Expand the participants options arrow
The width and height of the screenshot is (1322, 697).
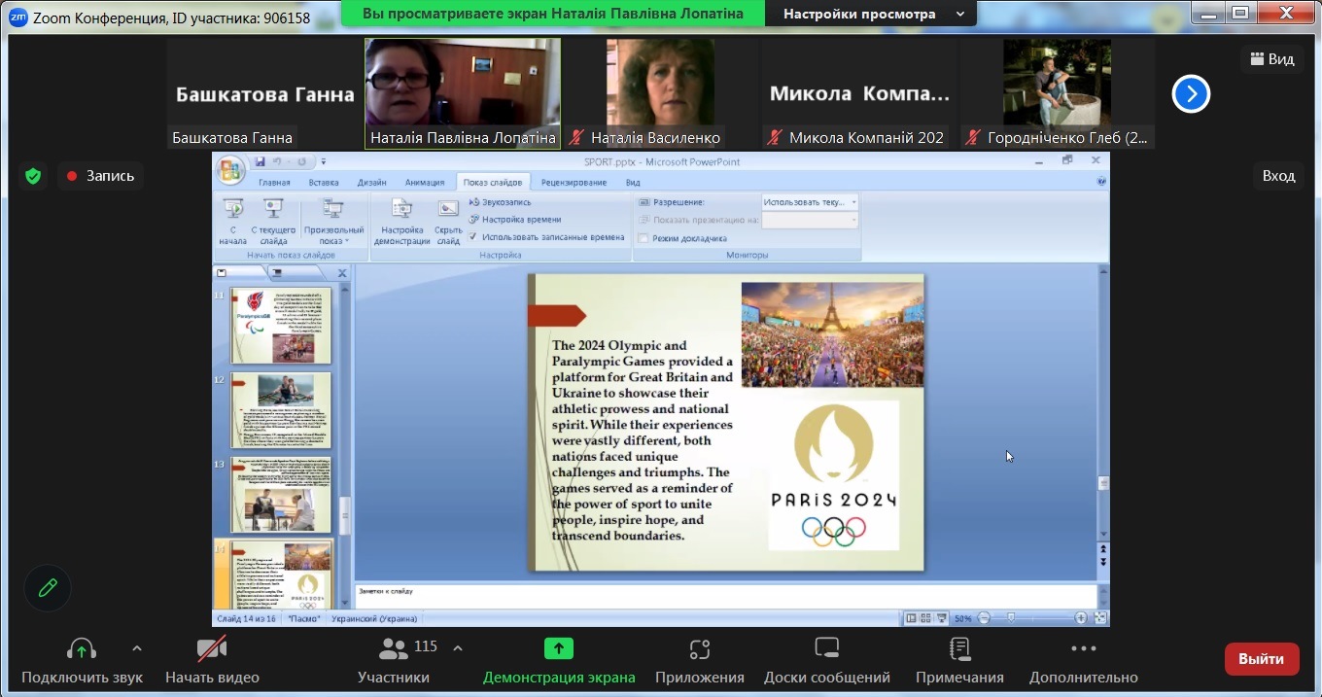click(x=458, y=648)
